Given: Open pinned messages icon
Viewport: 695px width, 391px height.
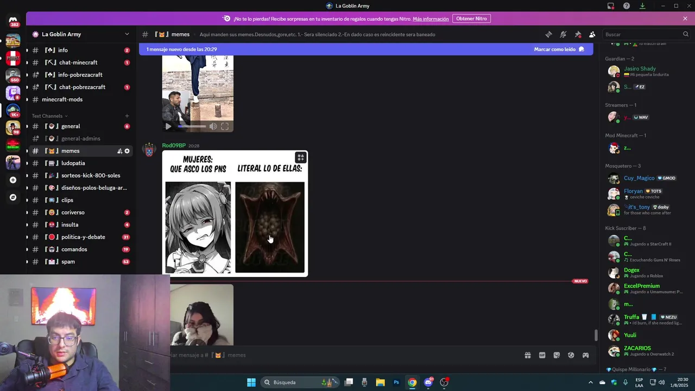Looking at the screenshot, I should tap(578, 34).
